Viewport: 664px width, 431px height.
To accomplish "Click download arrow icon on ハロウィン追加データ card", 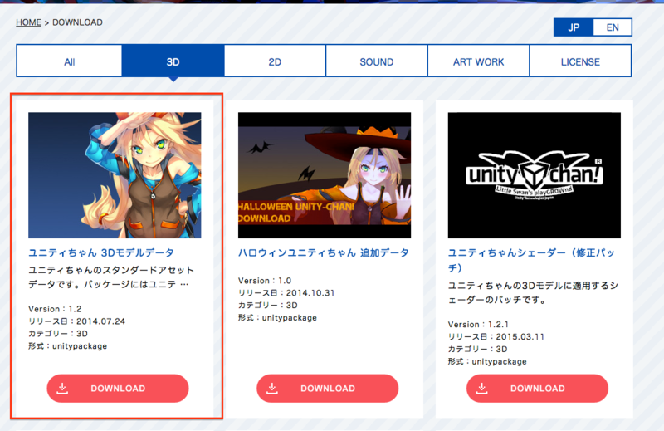I will 272,388.
